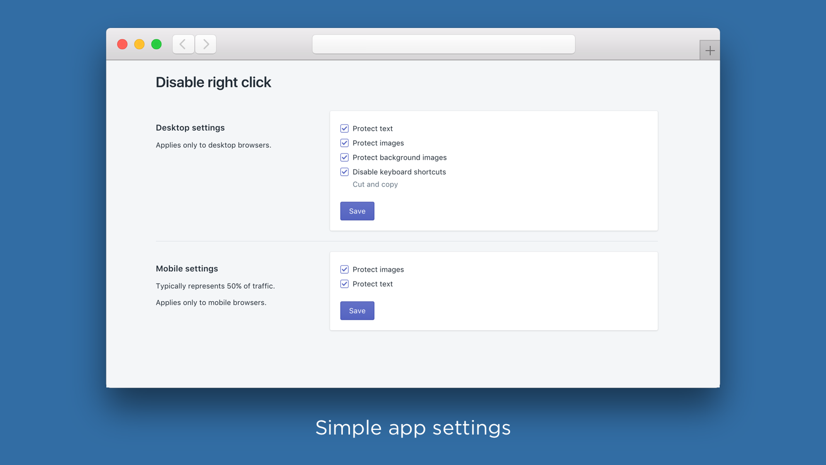
Task: Click the browser forward arrow button
Action: click(x=205, y=44)
